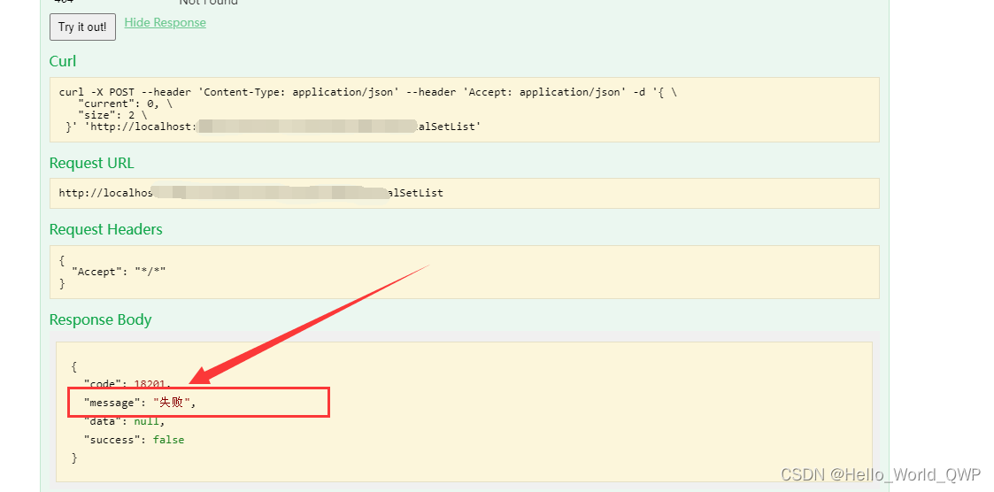Click the localhost URL line in curl
The height and width of the screenshot is (492, 994).
click(x=274, y=127)
